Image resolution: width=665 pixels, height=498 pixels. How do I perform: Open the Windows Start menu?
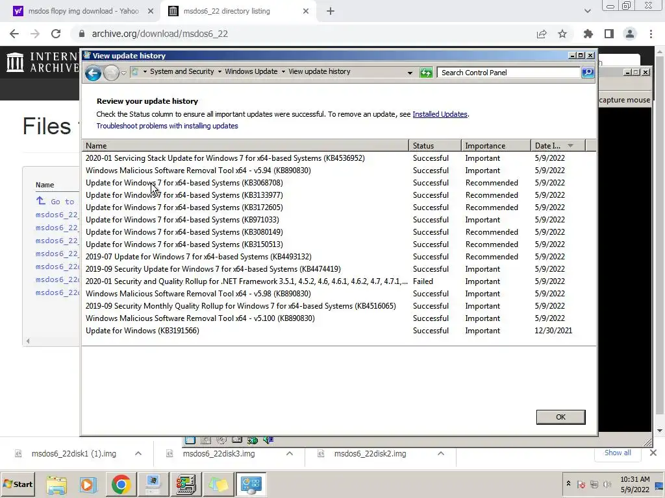tap(18, 484)
